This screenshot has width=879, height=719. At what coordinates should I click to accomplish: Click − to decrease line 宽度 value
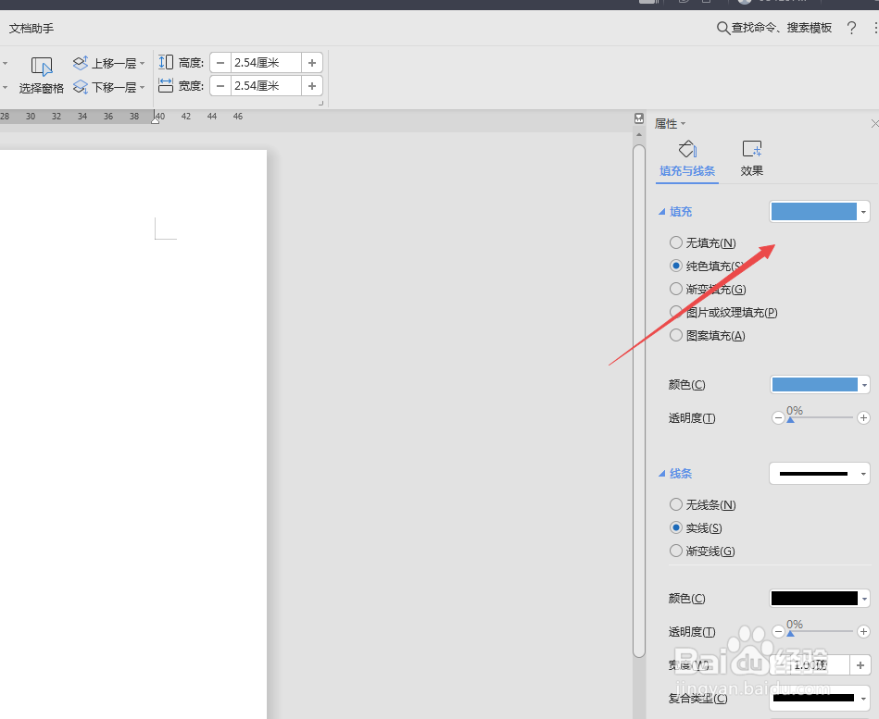779,664
